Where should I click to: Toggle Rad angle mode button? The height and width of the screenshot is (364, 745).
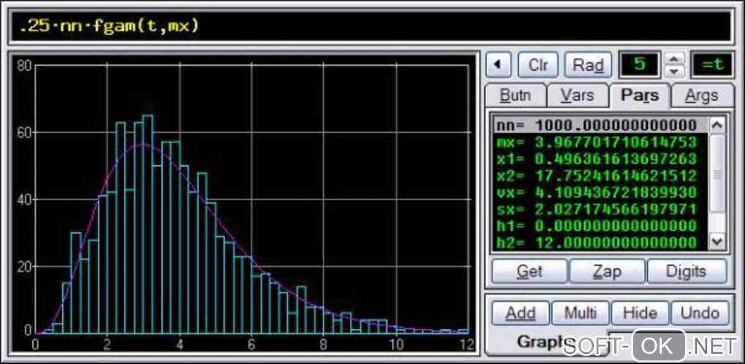588,64
